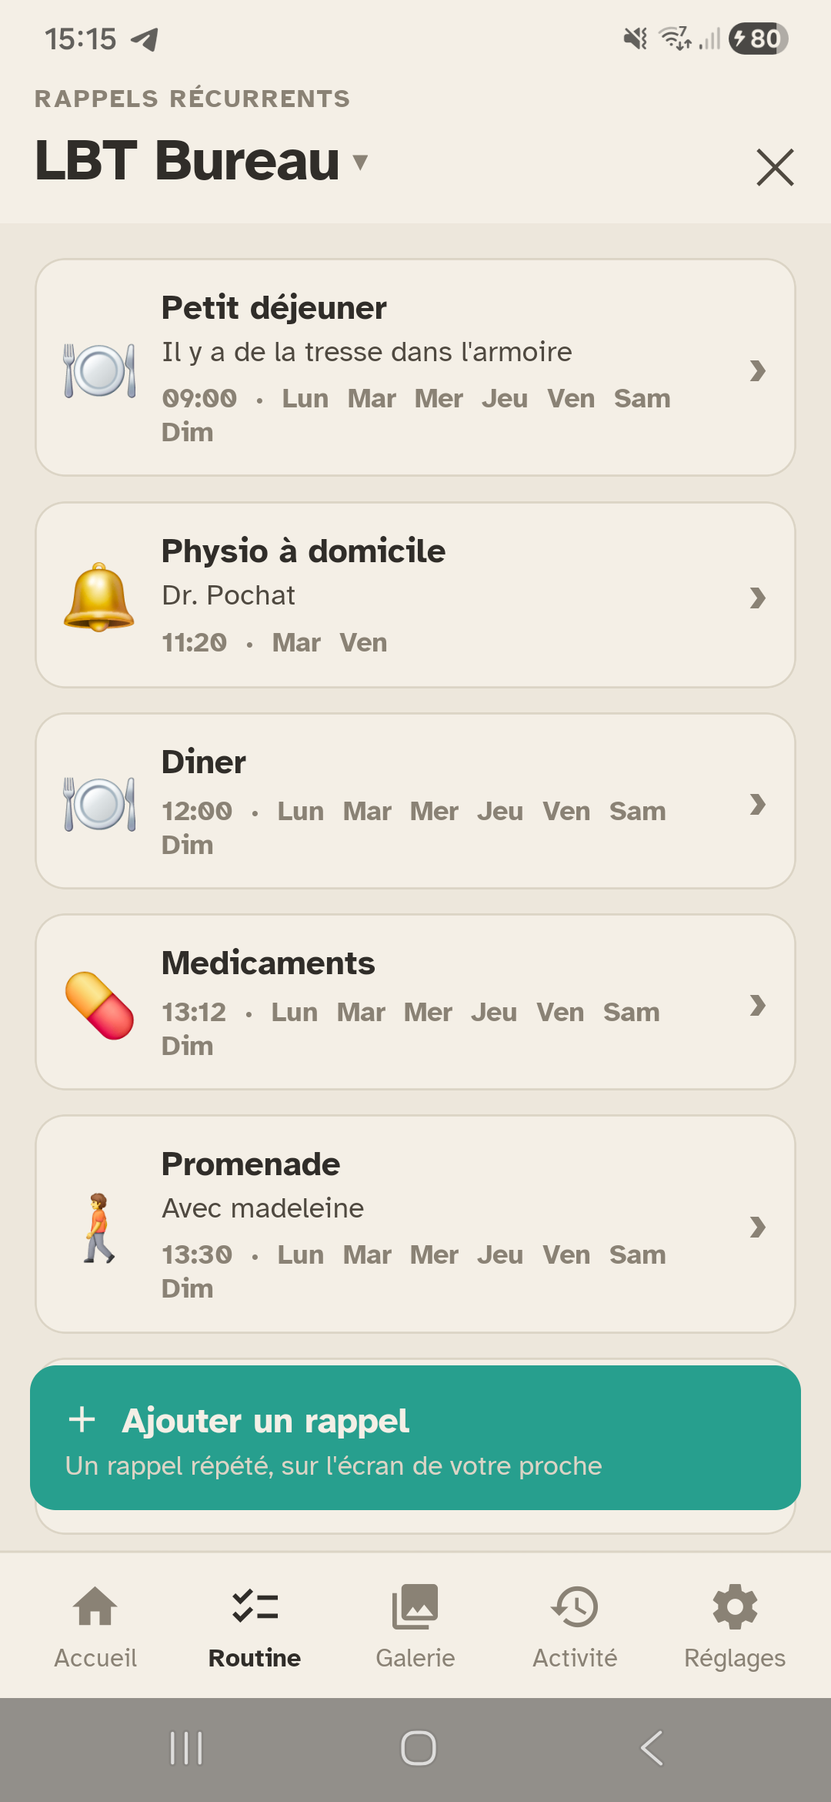Image resolution: width=831 pixels, height=1802 pixels.
Task: Tap the Android back navigation button
Action: point(652,1748)
